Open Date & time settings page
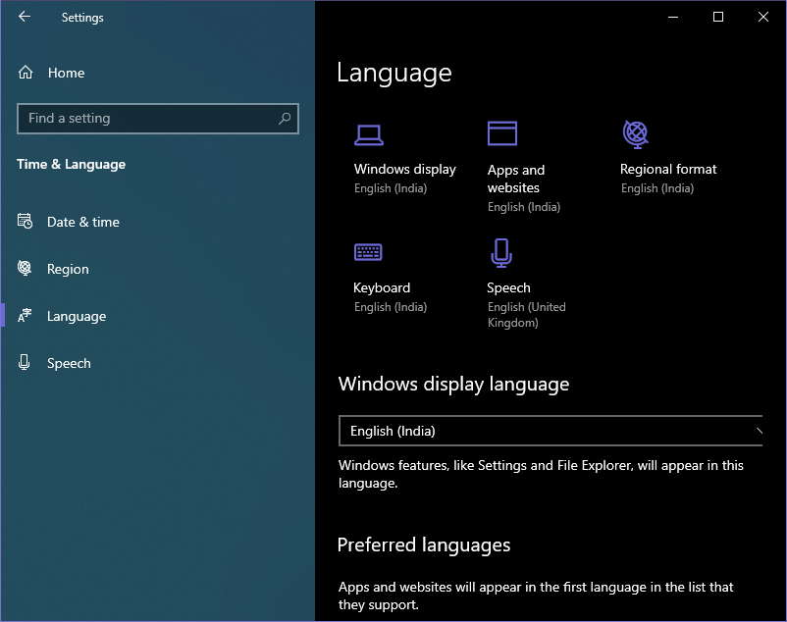Image resolution: width=787 pixels, height=622 pixels. [x=82, y=222]
